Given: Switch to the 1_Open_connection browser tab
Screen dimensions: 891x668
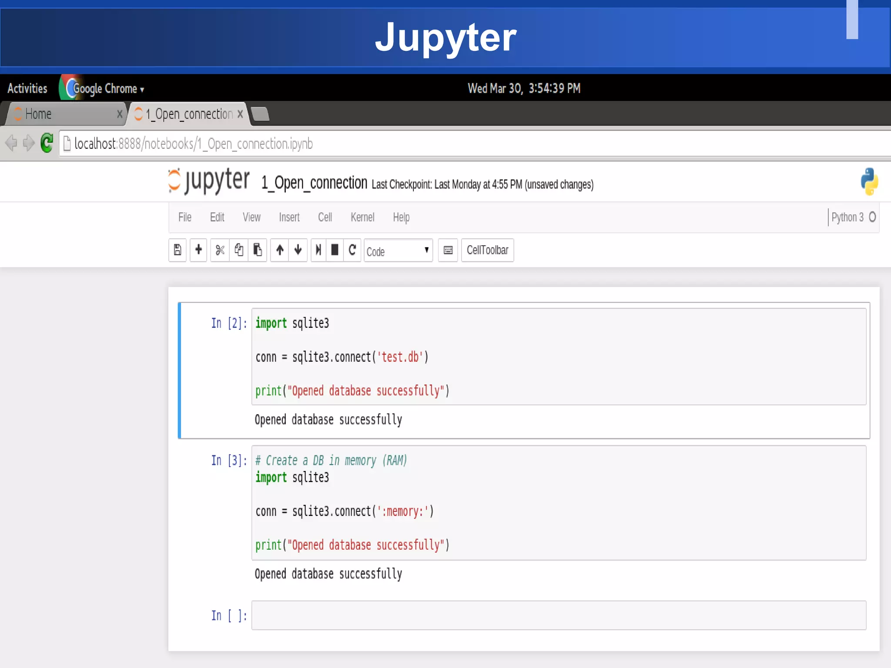Looking at the screenshot, I should point(189,114).
